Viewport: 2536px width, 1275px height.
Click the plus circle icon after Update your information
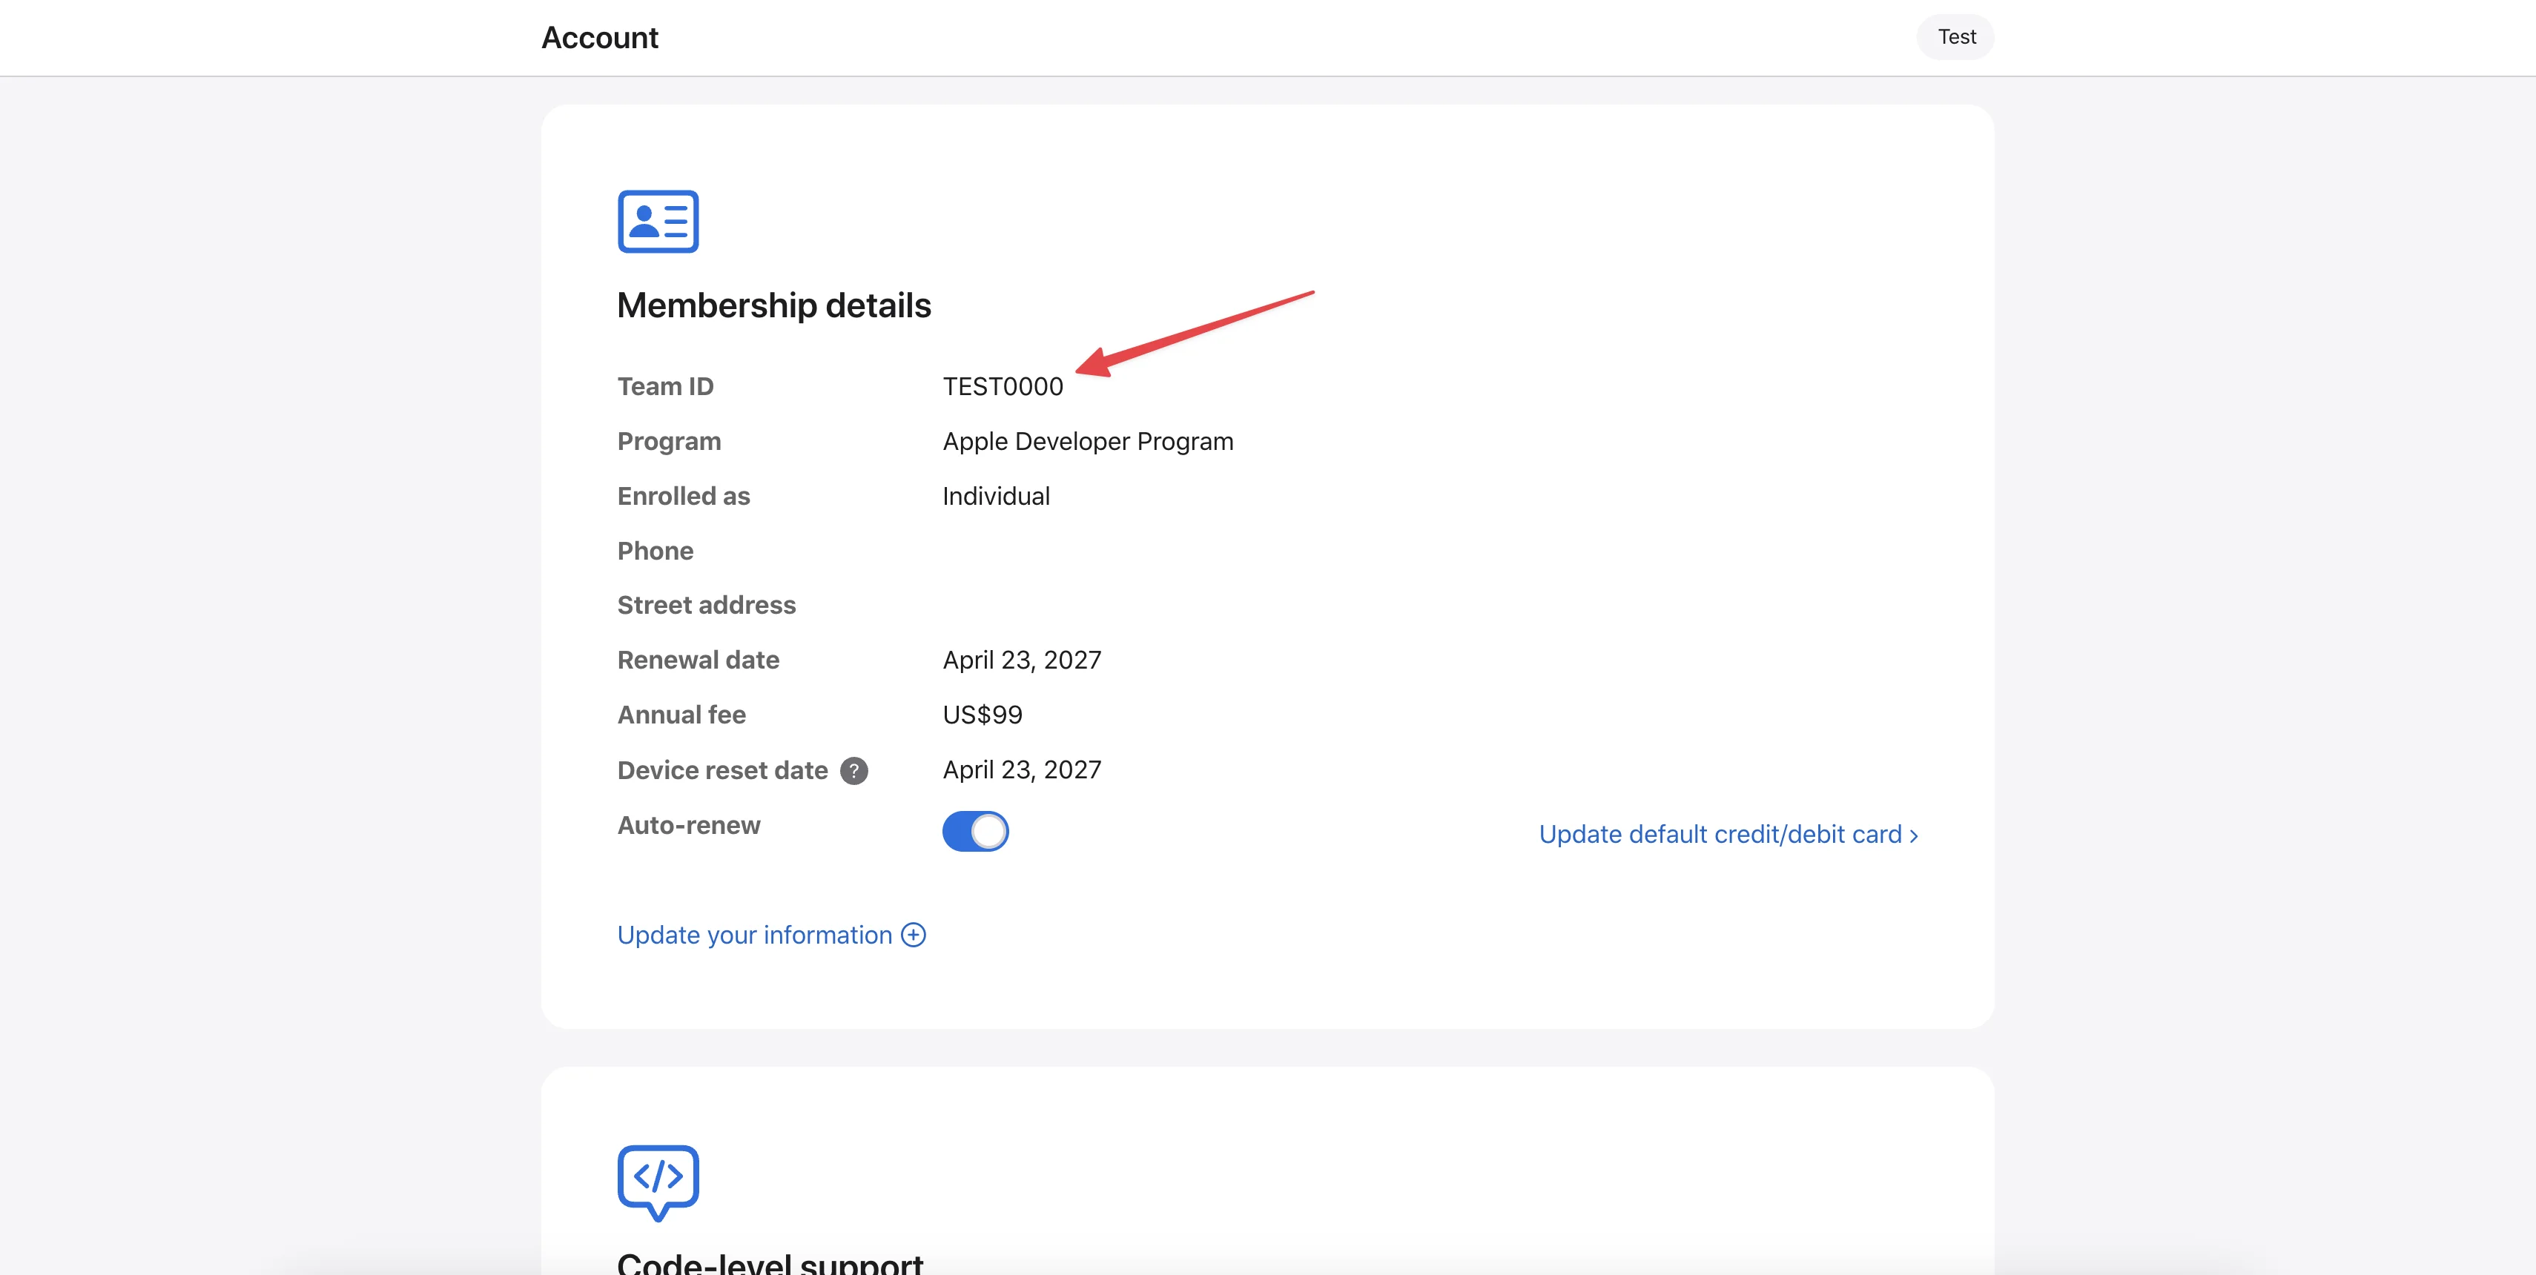(914, 935)
